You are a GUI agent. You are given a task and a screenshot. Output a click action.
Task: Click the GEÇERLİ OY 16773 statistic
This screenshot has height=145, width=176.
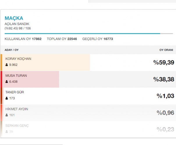[97, 39]
